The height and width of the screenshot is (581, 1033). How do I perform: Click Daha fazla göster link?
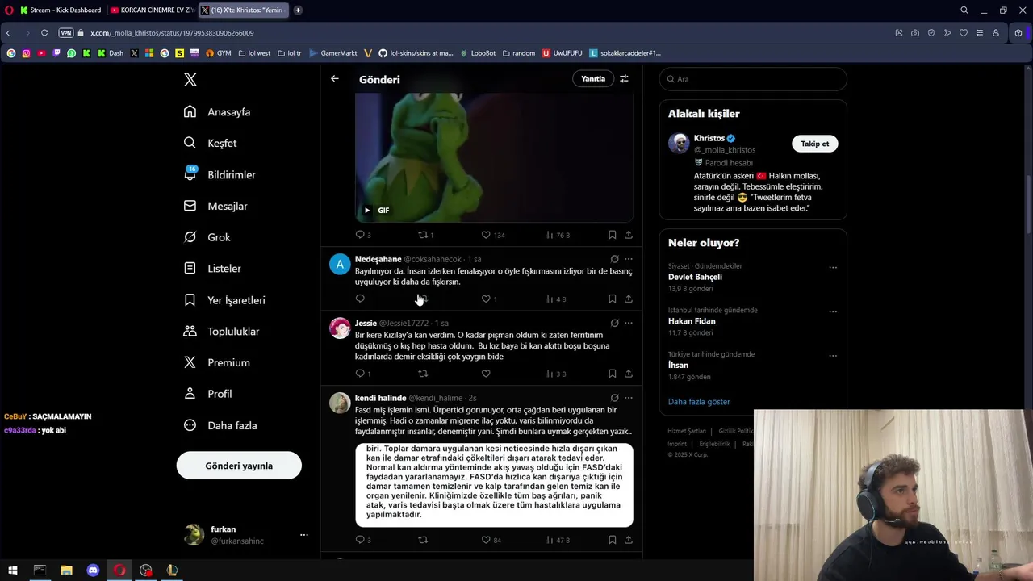(699, 401)
